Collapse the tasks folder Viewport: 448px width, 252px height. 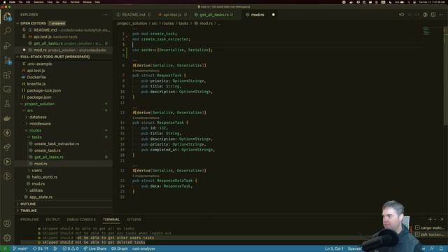click(x=29, y=137)
